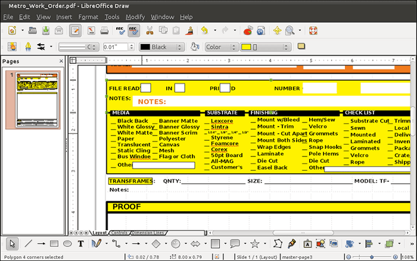Click the Print icon in toolbar
This screenshot has width=417, height=261.
[103, 30]
